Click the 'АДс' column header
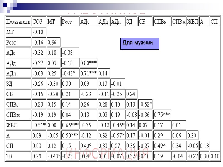Screen dimensions: 223x167 click(x=88, y=21)
